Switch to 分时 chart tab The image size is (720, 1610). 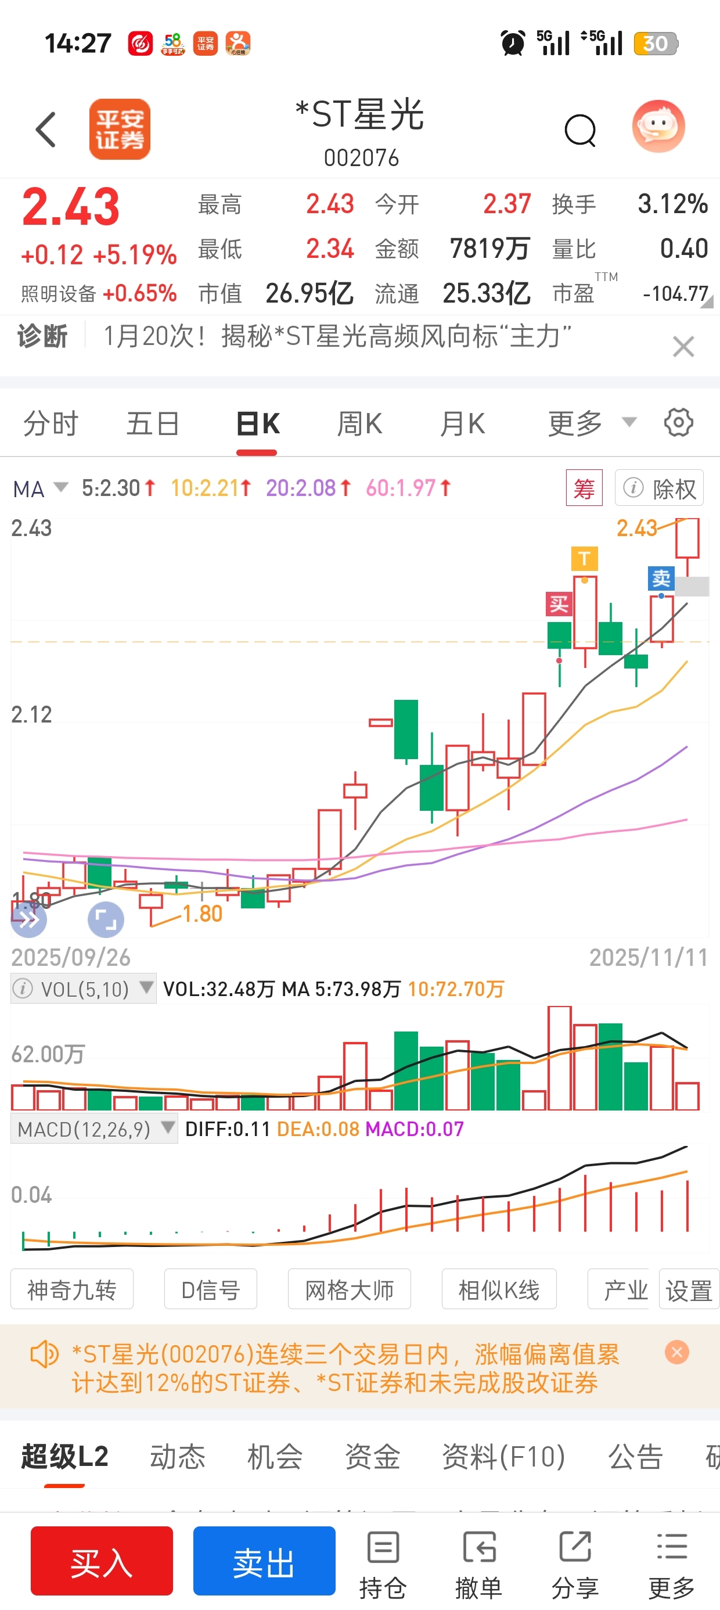[x=51, y=424]
